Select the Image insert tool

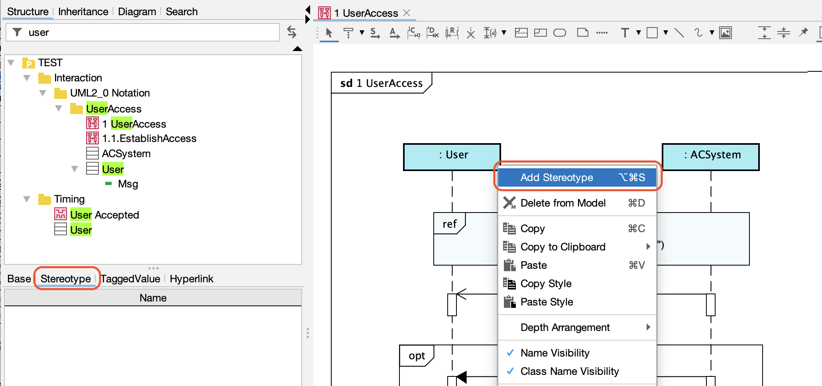(726, 33)
